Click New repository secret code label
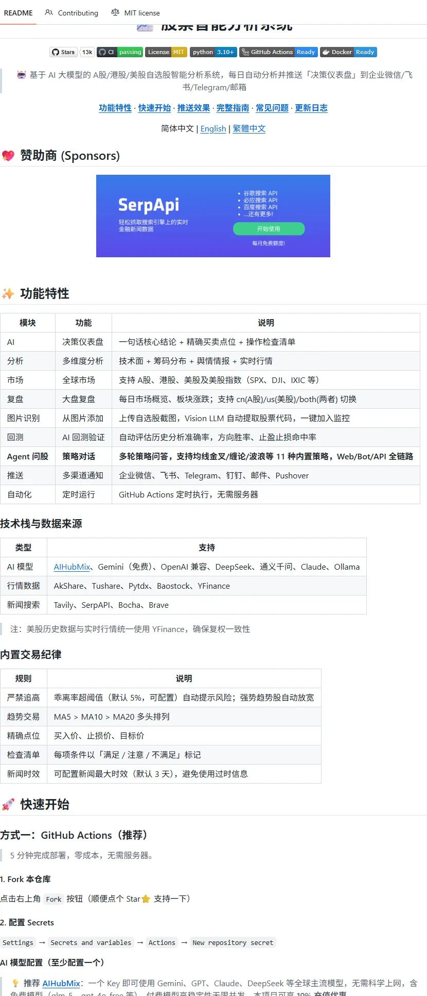The height and width of the screenshot is (996, 427). pyautogui.click(x=233, y=942)
